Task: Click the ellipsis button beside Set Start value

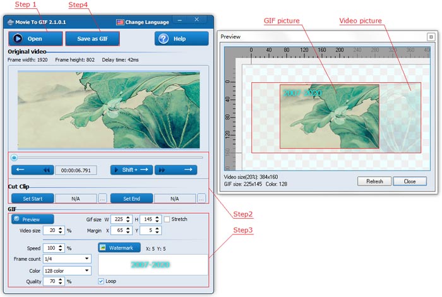Action: pyautogui.click(x=102, y=198)
